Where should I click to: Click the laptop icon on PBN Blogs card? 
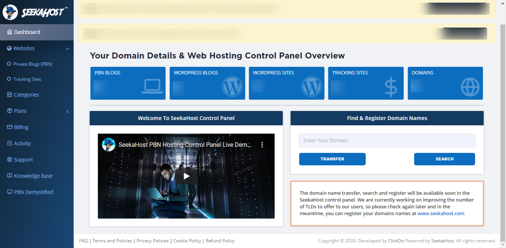(x=152, y=86)
